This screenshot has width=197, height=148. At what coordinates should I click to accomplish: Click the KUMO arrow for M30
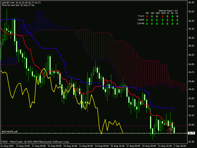click(162, 20)
